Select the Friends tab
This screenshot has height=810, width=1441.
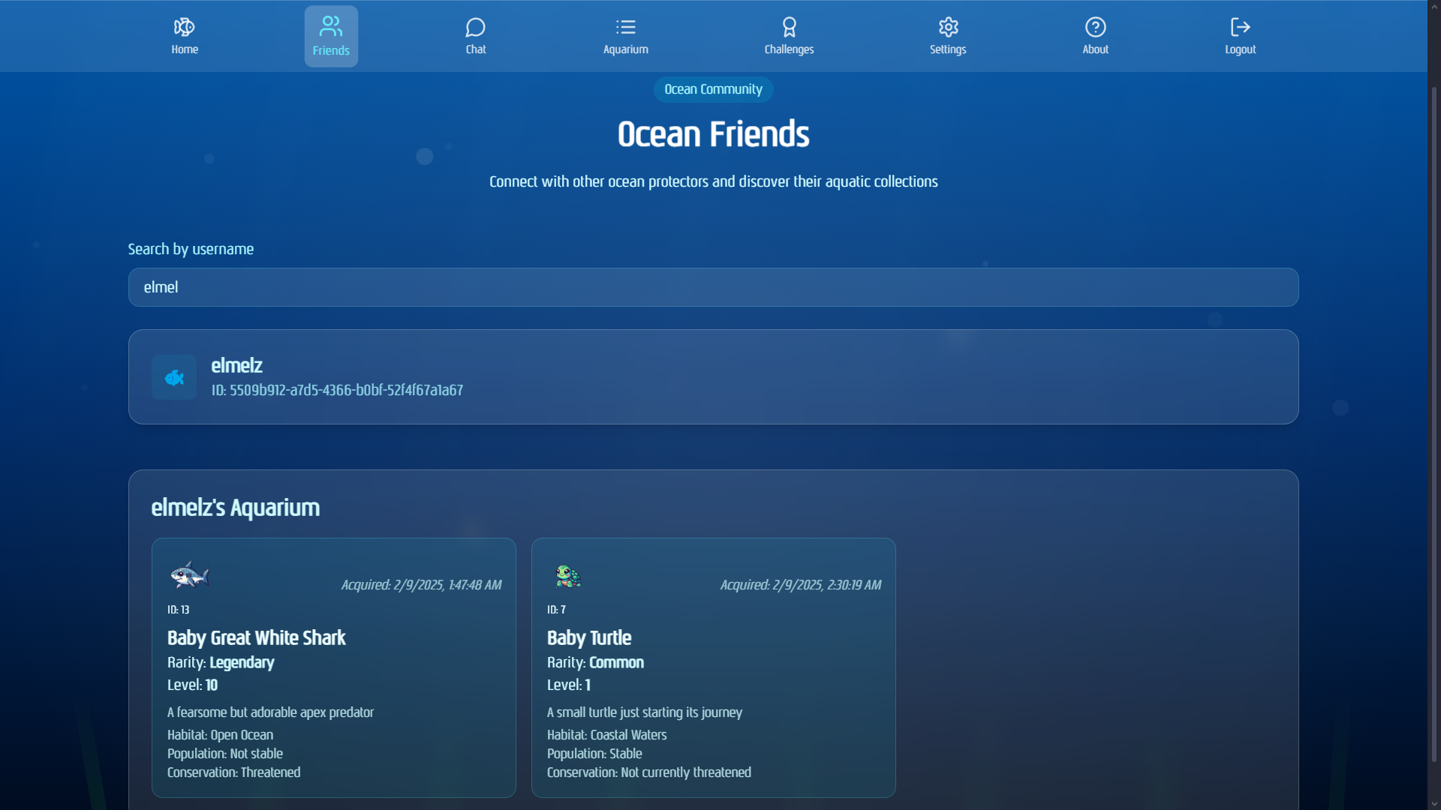coord(331,36)
